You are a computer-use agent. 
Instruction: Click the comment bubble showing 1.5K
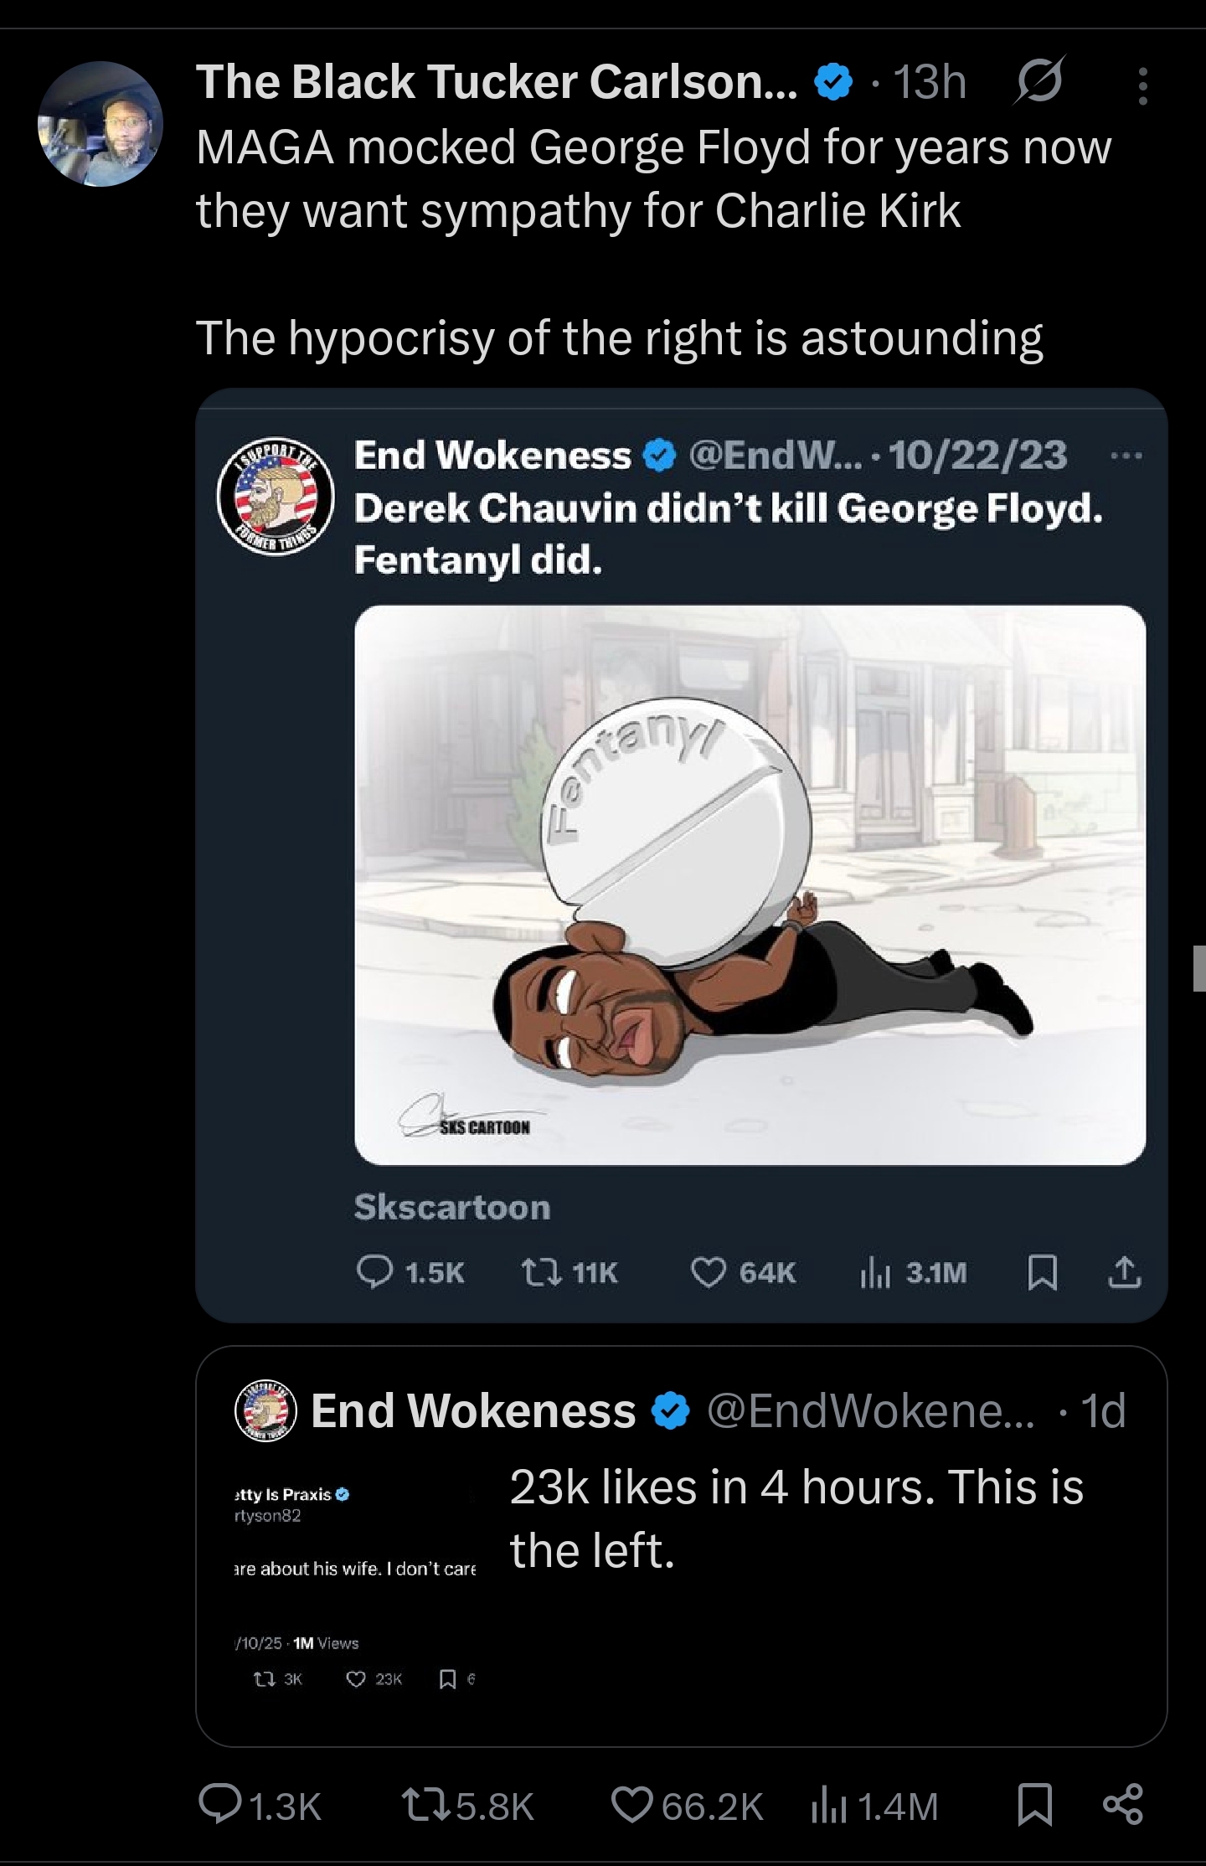pyautogui.click(x=374, y=1273)
